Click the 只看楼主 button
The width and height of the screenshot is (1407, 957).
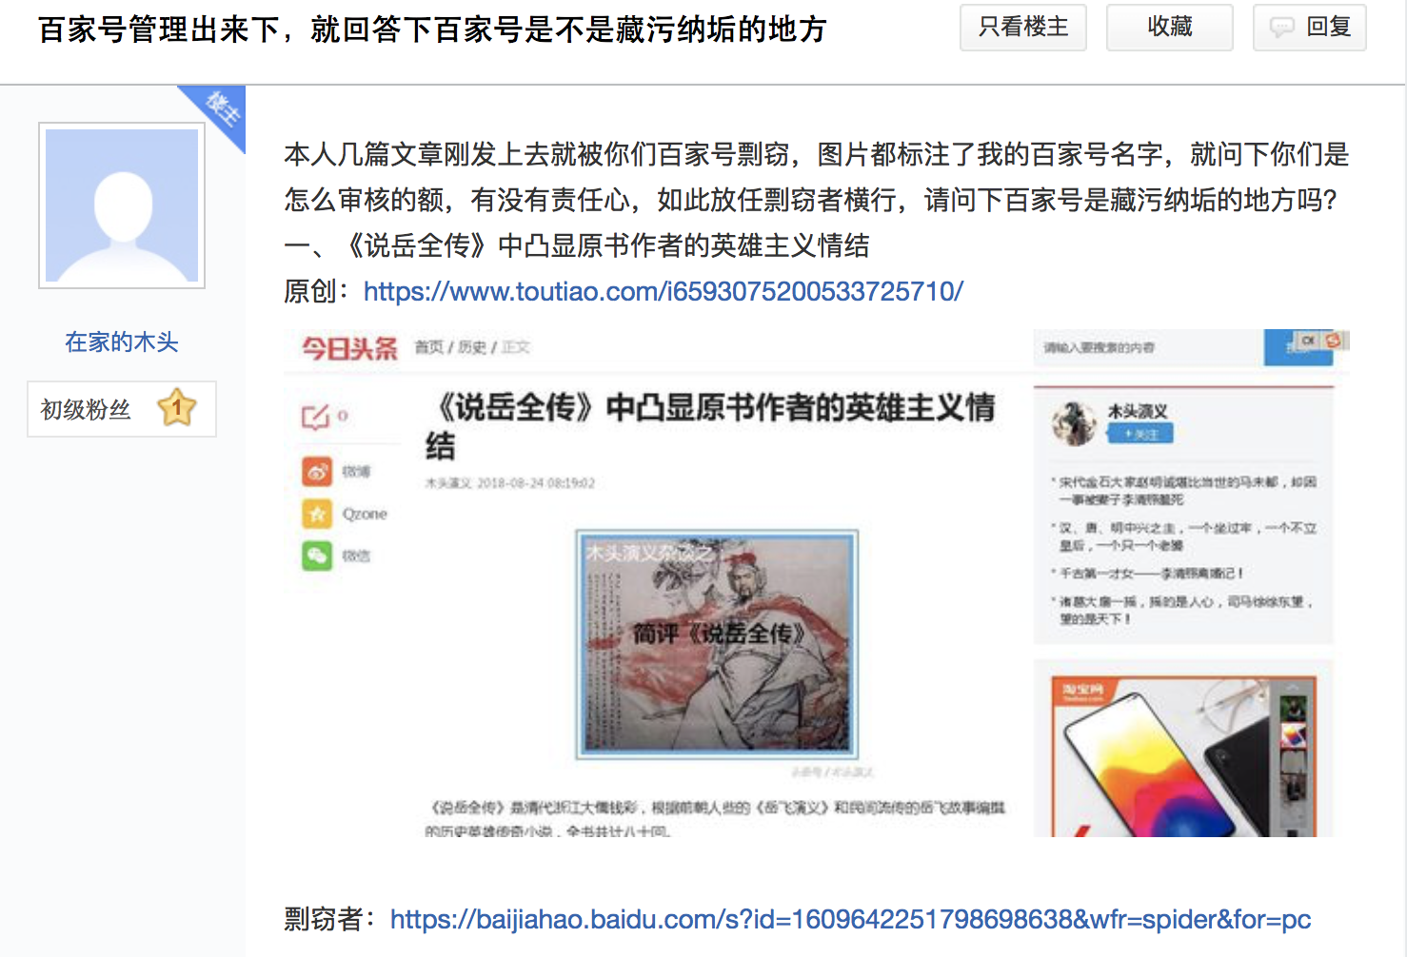(1023, 28)
